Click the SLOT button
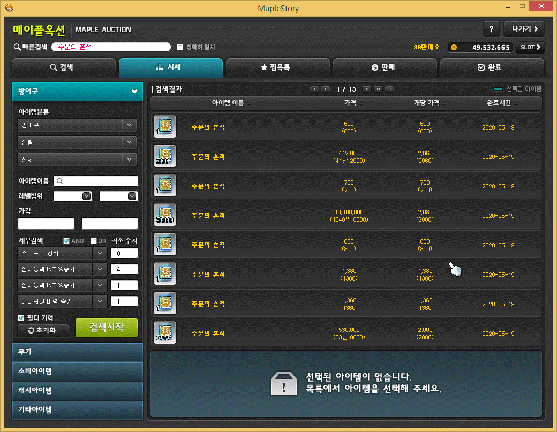The width and height of the screenshot is (557, 432). [530, 47]
